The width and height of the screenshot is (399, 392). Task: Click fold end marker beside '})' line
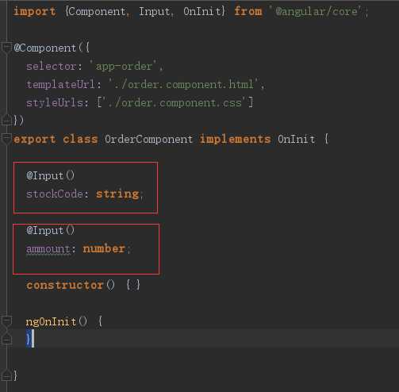(x=6, y=121)
